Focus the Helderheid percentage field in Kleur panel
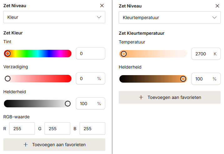The image size is (224, 154). click(91, 104)
